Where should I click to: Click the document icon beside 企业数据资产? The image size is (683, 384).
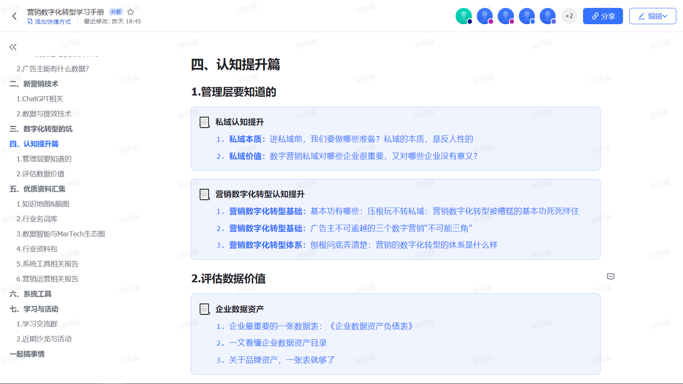(x=204, y=309)
